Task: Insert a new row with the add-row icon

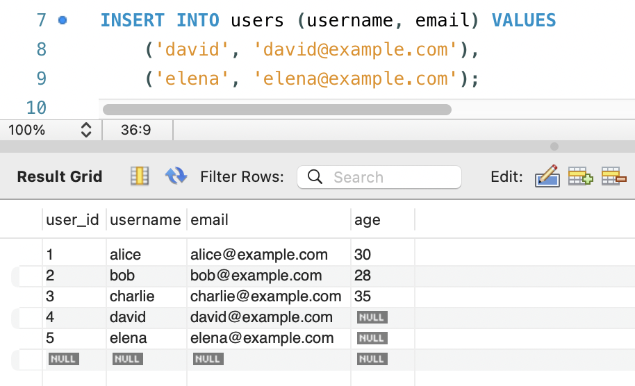Action: (580, 177)
